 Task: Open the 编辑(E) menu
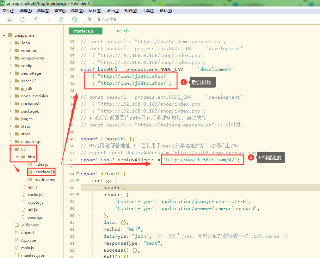(x=26, y=11)
